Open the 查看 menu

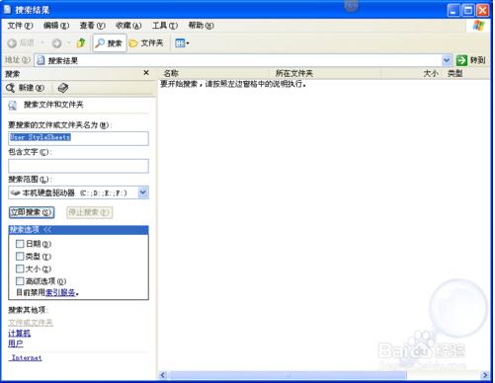point(93,26)
